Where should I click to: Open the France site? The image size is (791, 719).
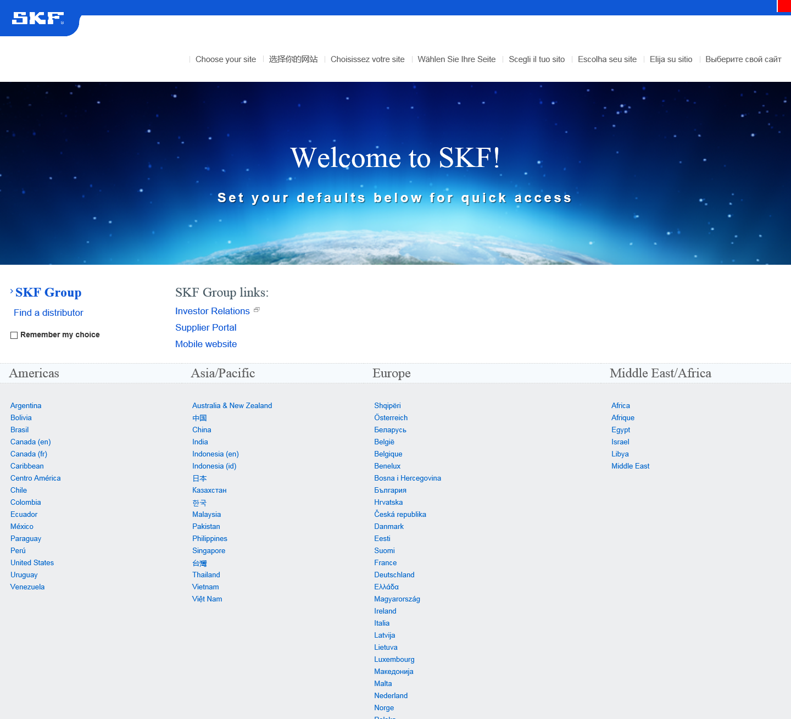[386, 562]
